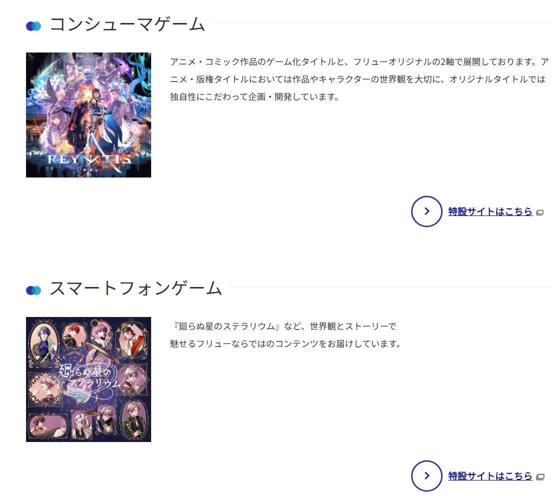The width and height of the screenshot is (552, 496).
Task: Click the red-haired character portrait frame
Action: [75, 335]
